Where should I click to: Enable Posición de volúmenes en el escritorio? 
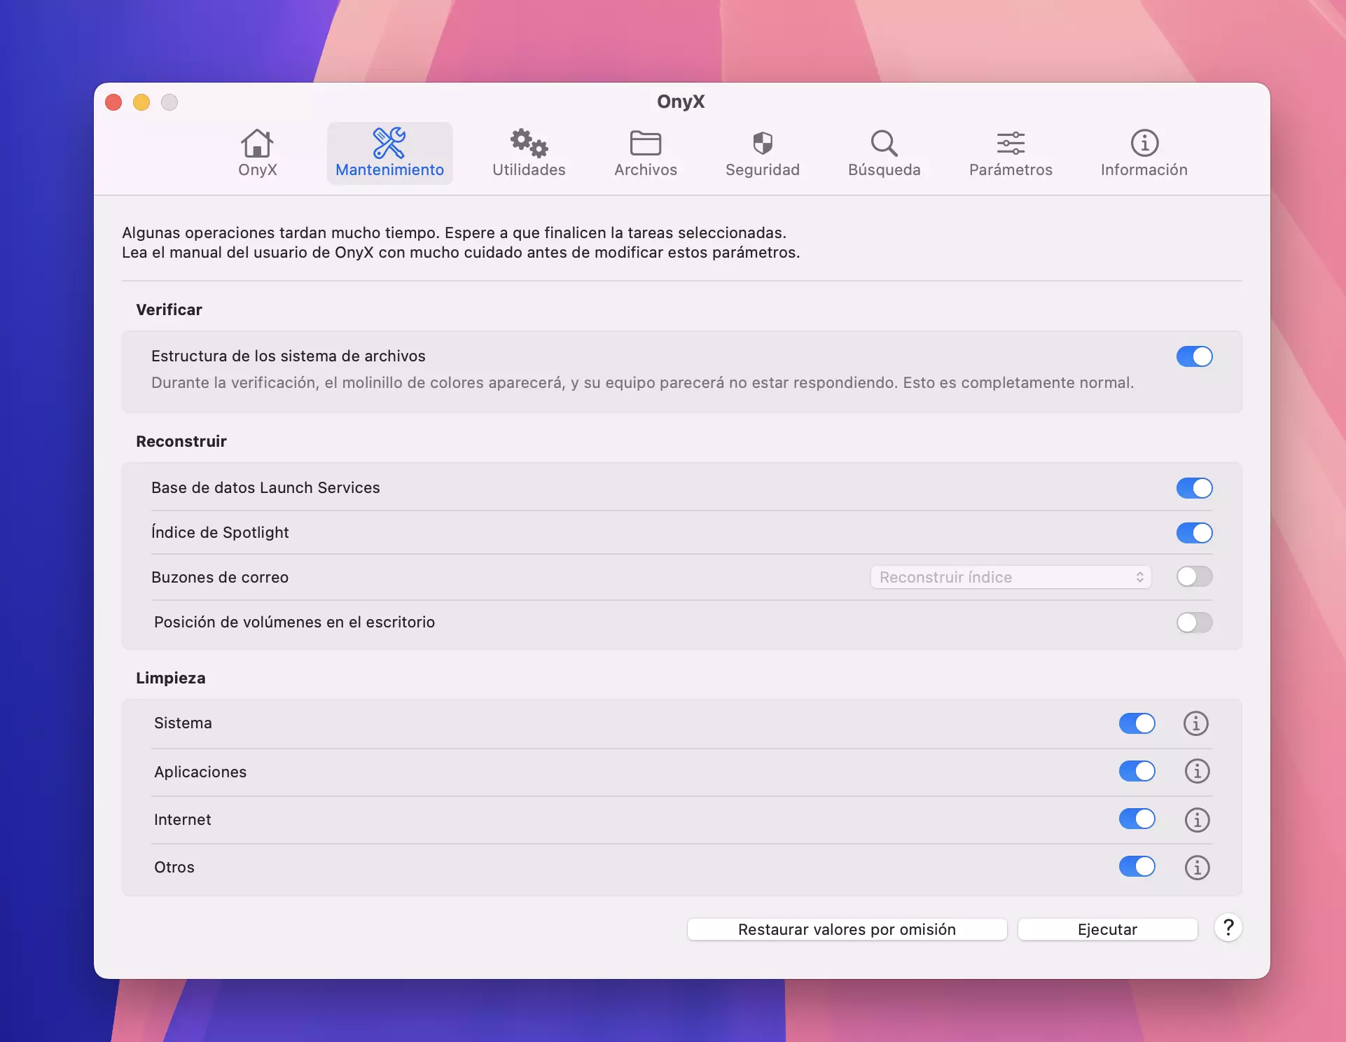[1194, 623]
